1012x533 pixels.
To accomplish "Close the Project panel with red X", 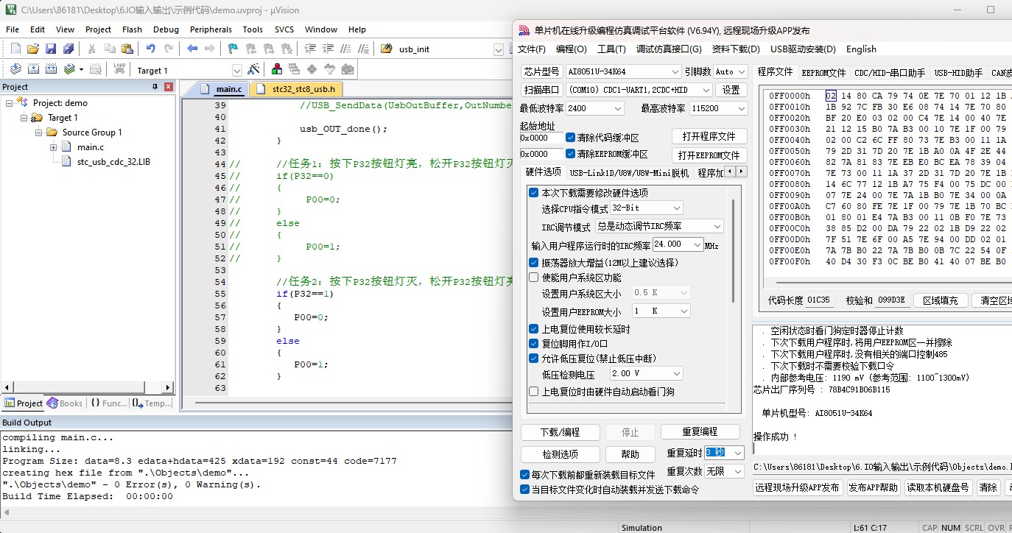I will (x=169, y=87).
